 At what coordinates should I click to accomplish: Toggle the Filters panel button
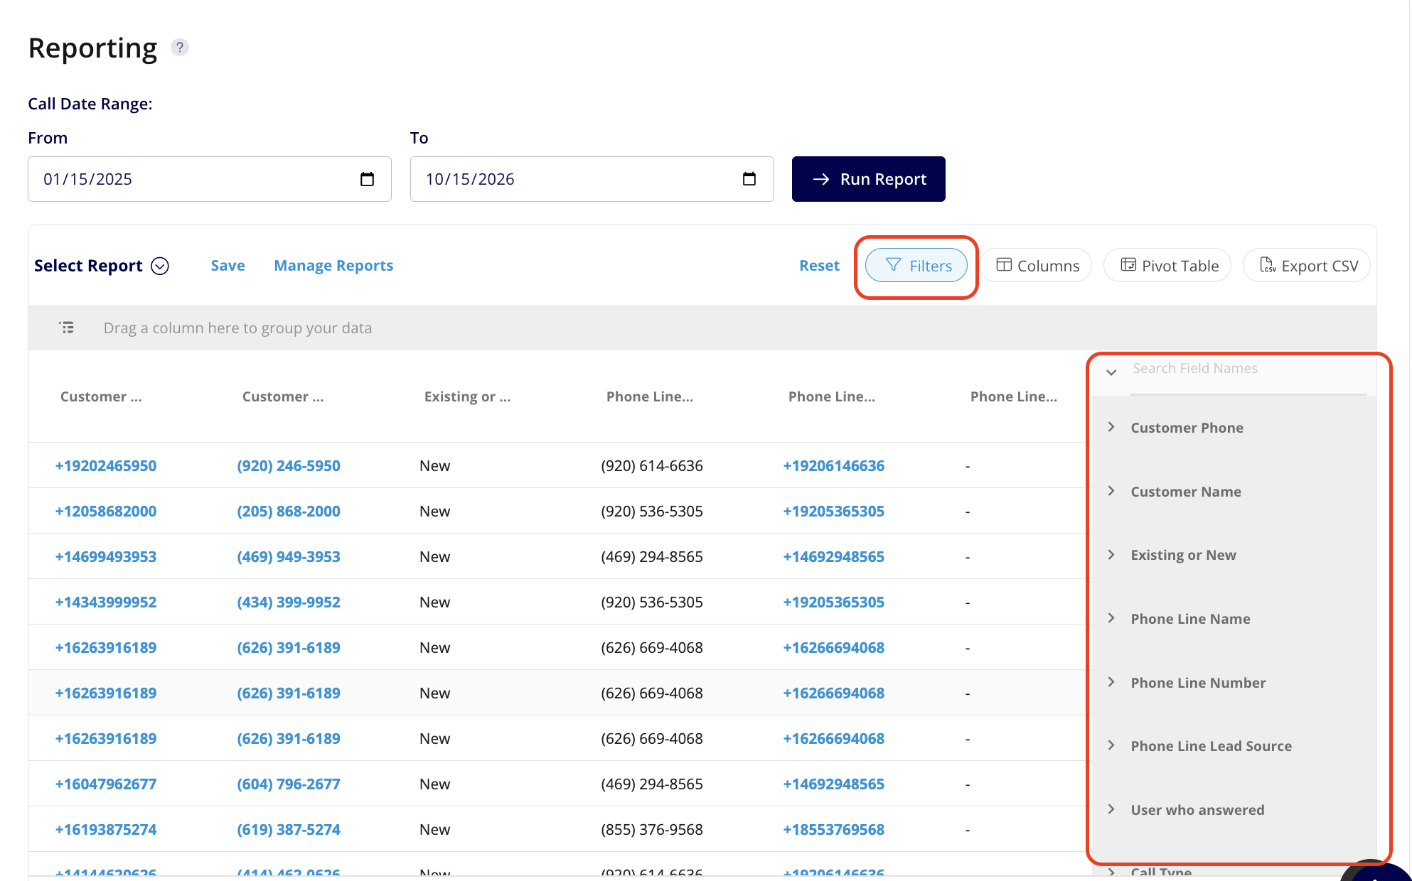916,266
